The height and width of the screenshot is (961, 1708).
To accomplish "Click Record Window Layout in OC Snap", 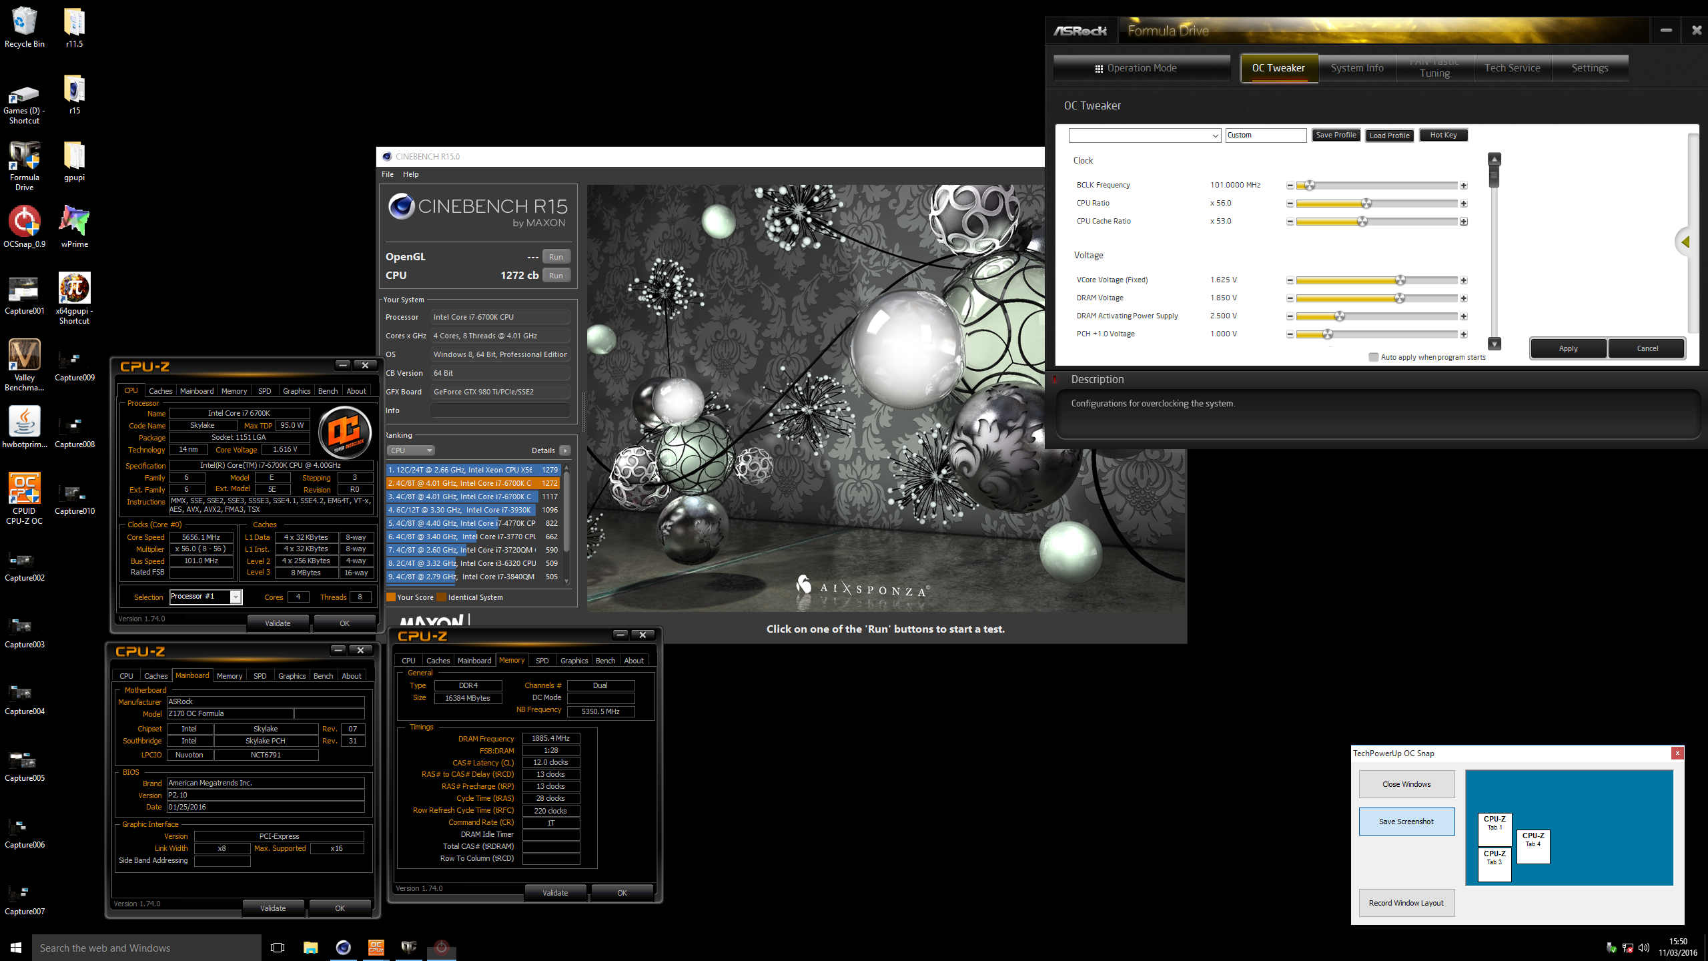I will click(1406, 903).
